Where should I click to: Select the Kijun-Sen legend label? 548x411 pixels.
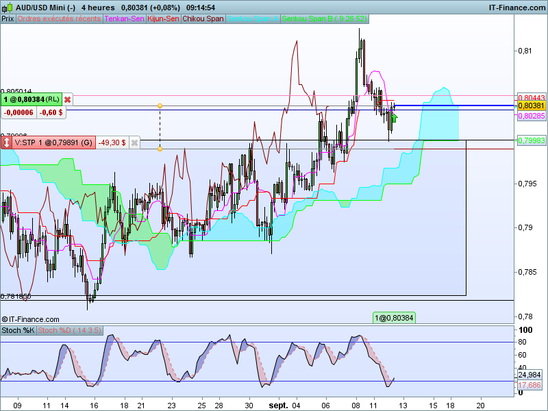(x=163, y=18)
